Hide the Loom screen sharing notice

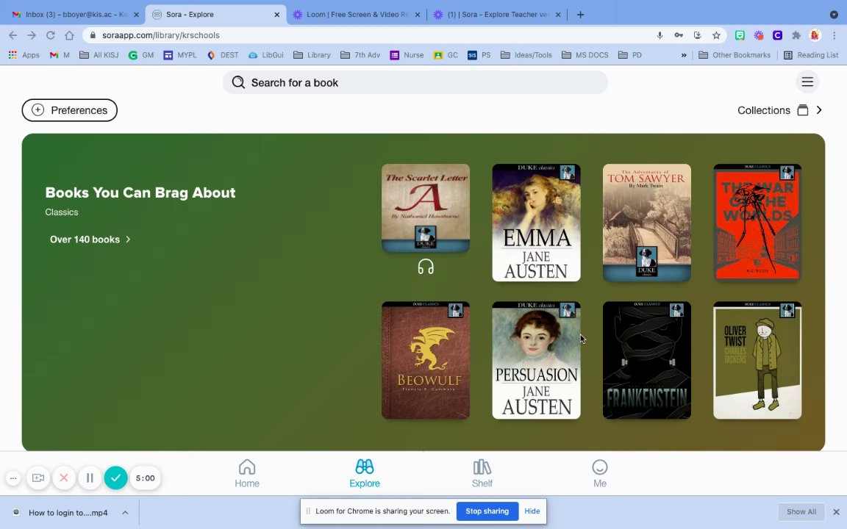532,511
